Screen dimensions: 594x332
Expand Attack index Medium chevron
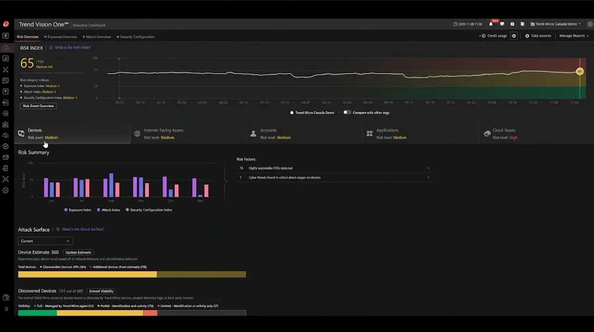click(x=55, y=92)
